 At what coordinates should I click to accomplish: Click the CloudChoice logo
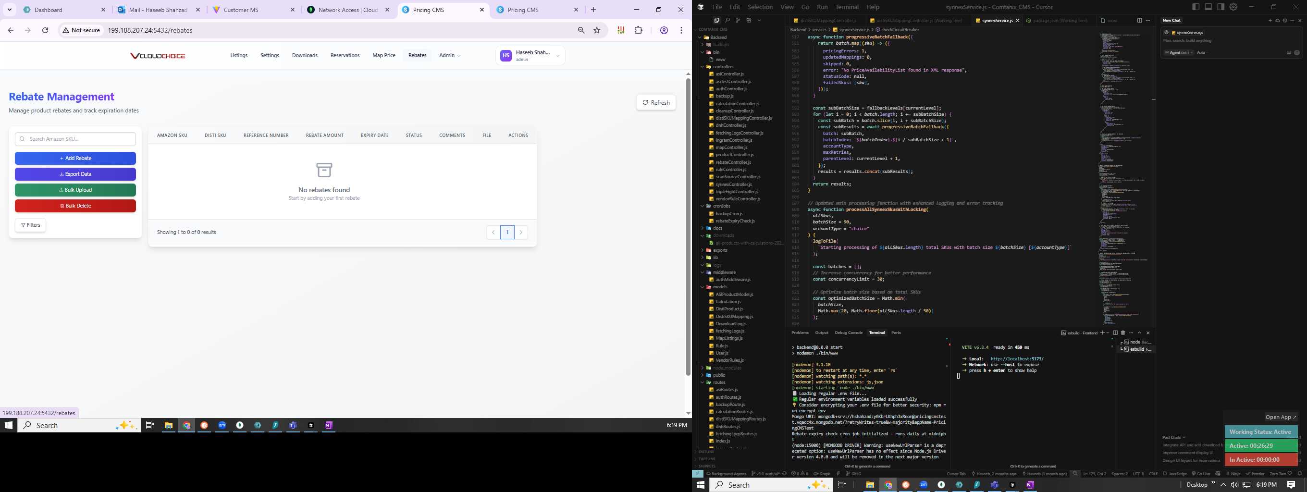point(158,56)
